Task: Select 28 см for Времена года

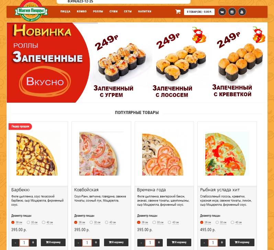Action: (139, 223)
